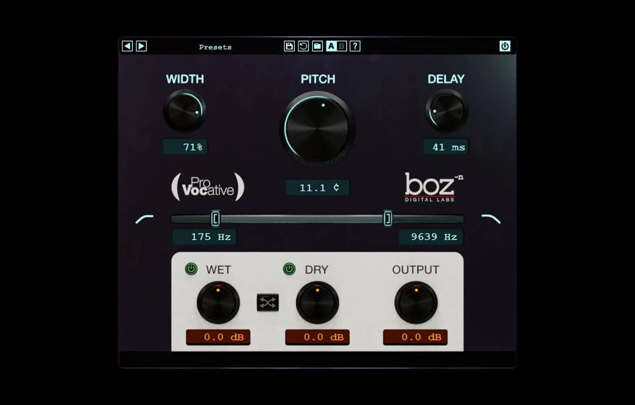Edit the 9639 Hz frequency field
The height and width of the screenshot is (405, 635).
pyautogui.click(x=431, y=237)
